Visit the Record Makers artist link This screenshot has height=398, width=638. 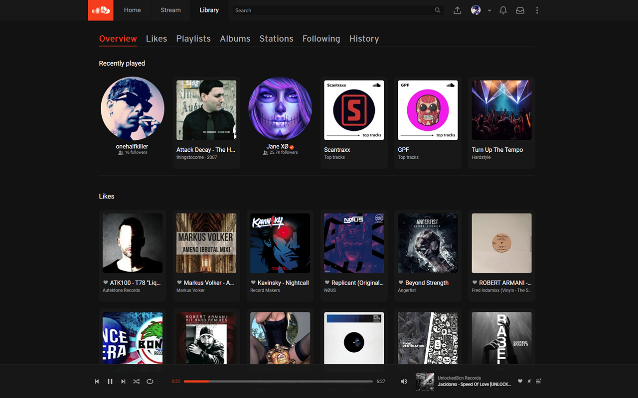click(x=265, y=291)
